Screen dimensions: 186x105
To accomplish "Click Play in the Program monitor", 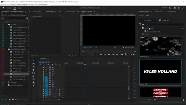I will pos(109,55).
